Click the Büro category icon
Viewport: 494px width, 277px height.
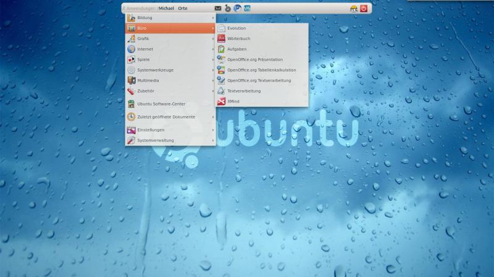point(131,28)
